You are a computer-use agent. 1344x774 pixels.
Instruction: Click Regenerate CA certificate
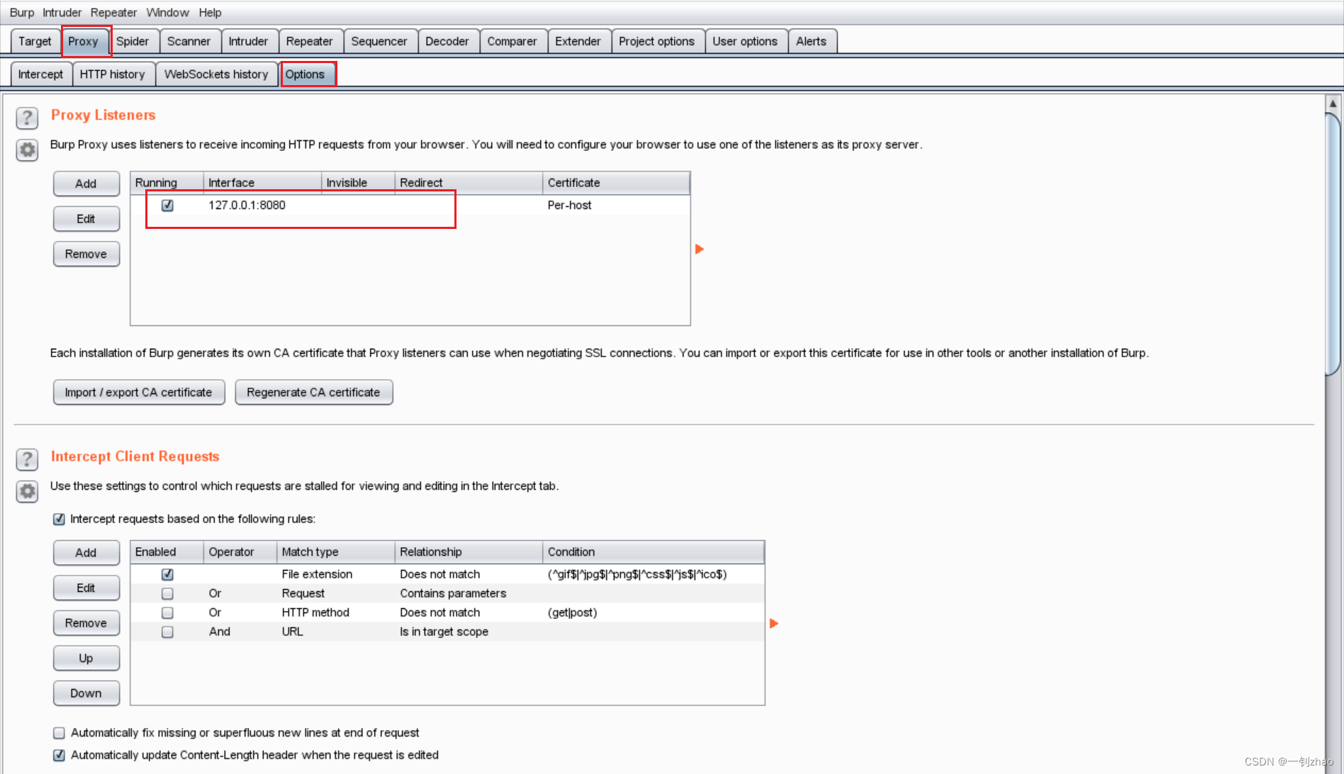coord(313,392)
